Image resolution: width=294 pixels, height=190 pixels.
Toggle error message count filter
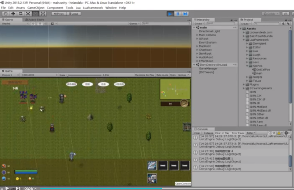click(x=287, y=133)
